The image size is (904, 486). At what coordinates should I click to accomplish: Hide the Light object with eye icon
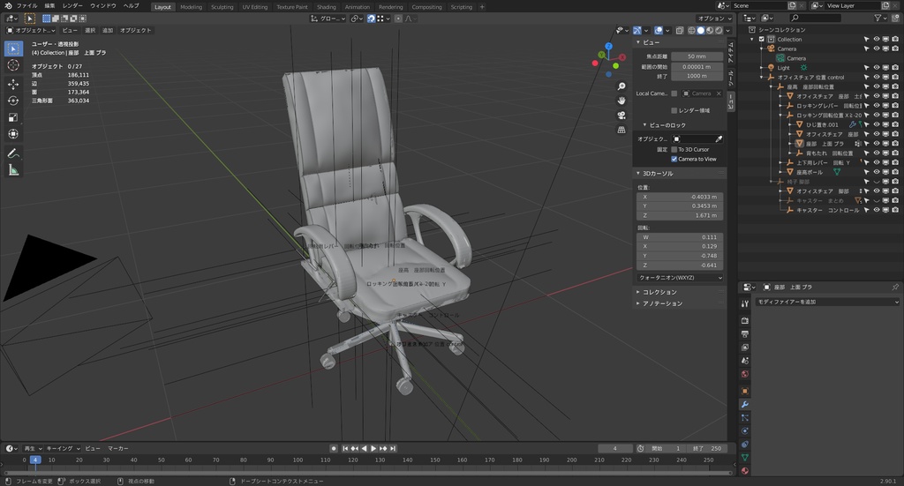(x=877, y=67)
